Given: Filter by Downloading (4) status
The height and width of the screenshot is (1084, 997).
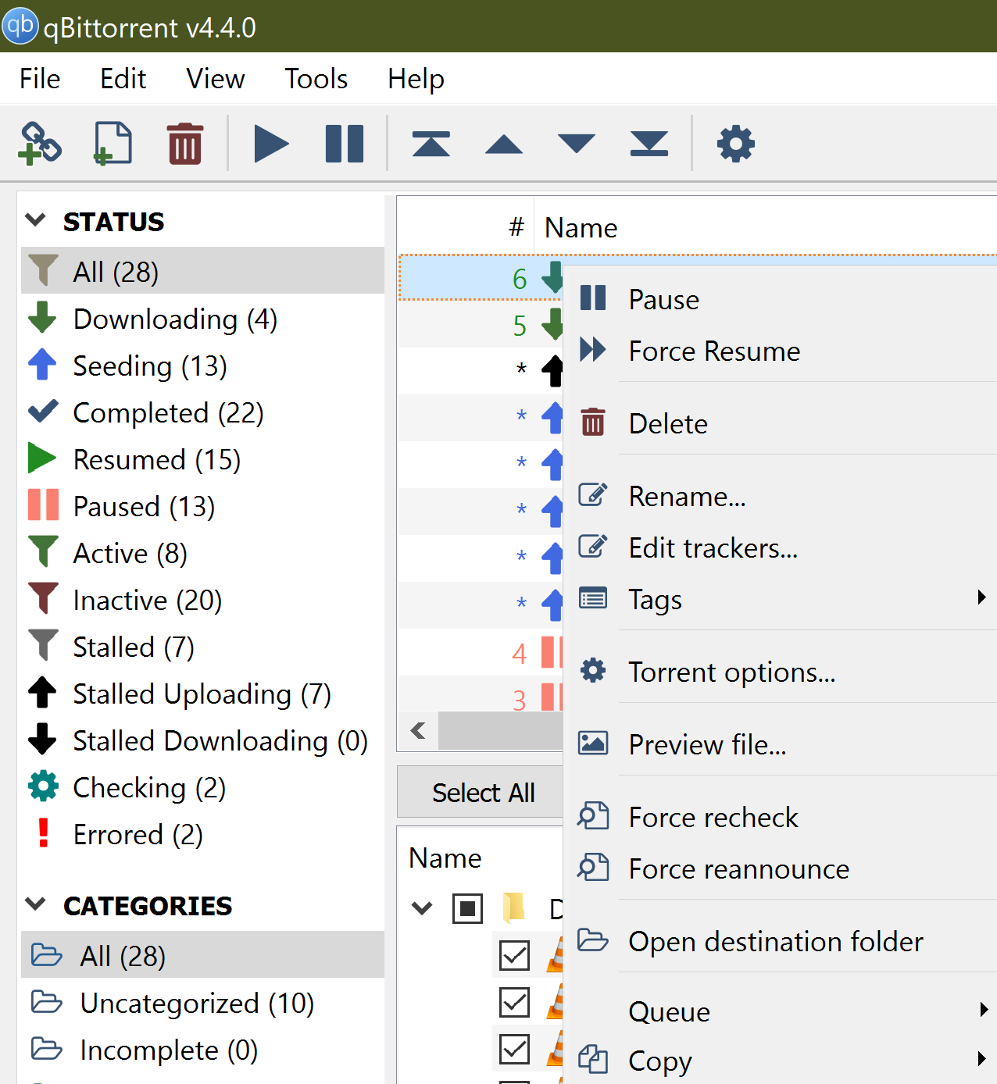Looking at the screenshot, I should (202, 319).
